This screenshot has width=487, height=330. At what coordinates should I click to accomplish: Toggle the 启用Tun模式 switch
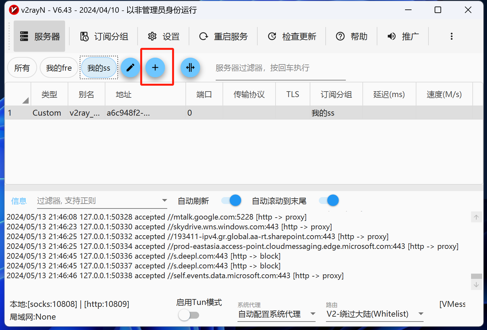click(x=189, y=315)
